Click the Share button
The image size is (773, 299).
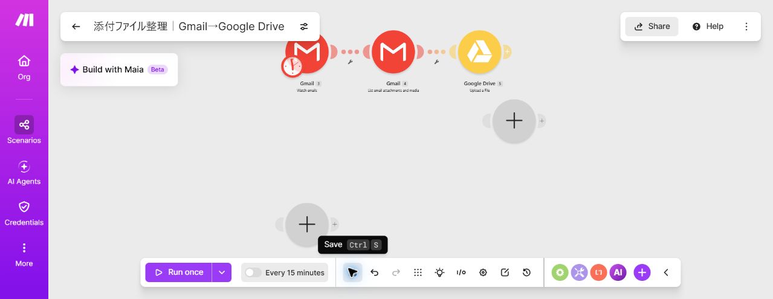point(652,27)
